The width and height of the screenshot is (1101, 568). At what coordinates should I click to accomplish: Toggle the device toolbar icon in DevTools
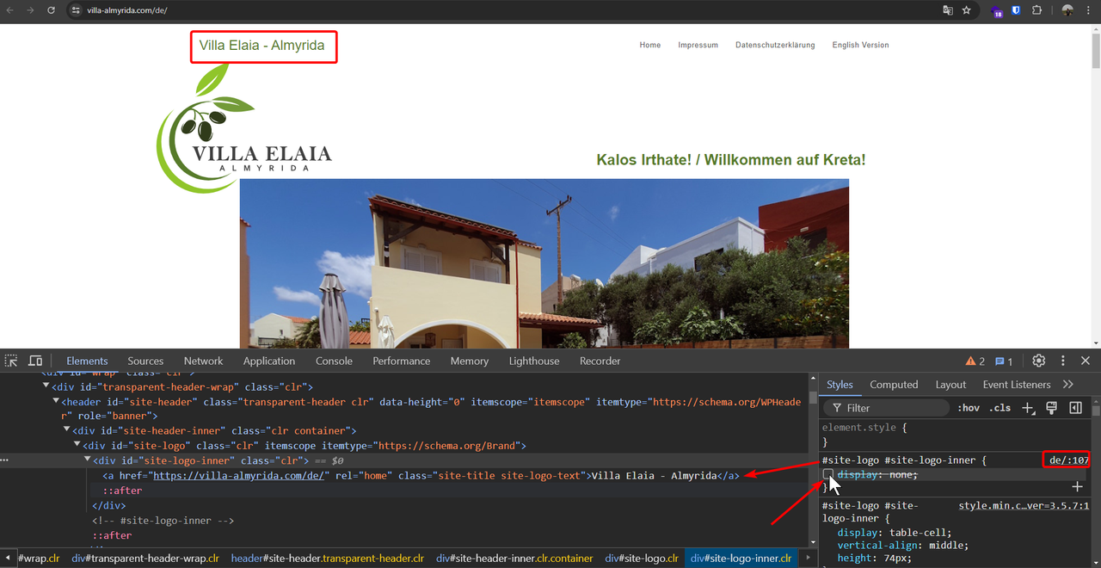pyautogui.click(x=35, y=361)
